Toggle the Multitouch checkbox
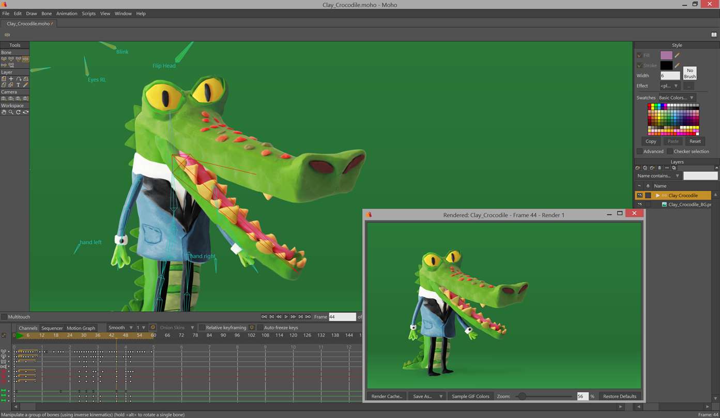The image size is (720, 418). coord(4,317)
